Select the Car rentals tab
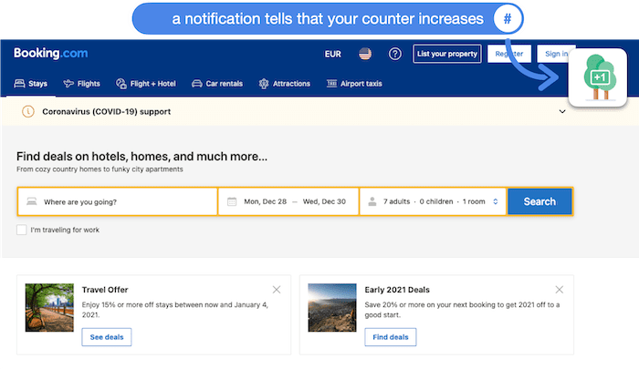 click(217, 84)
